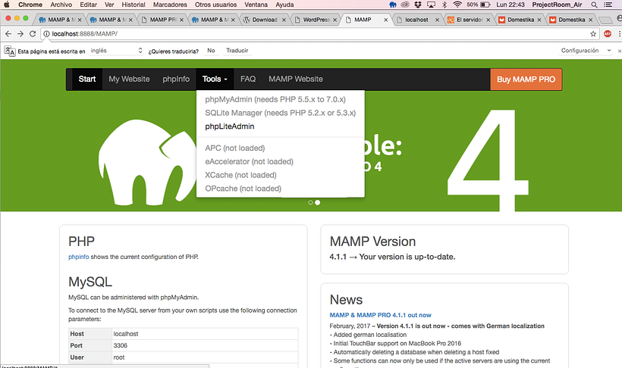Collapse the Tools dropdown menu
This screenshot has height=368, width=622.
coord(215,80)
